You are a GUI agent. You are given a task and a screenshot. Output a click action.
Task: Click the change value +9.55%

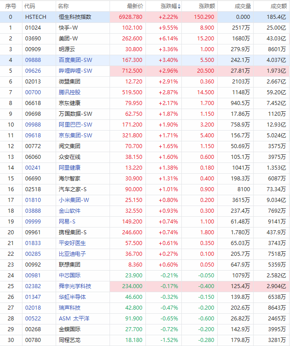pos(168,28)
